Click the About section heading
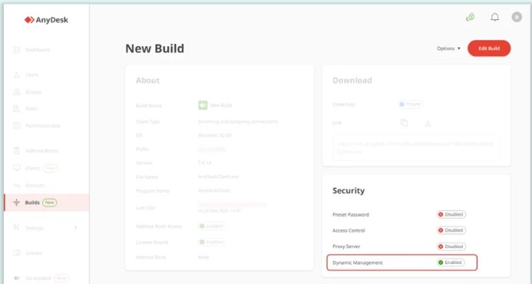 pos(147,81)
